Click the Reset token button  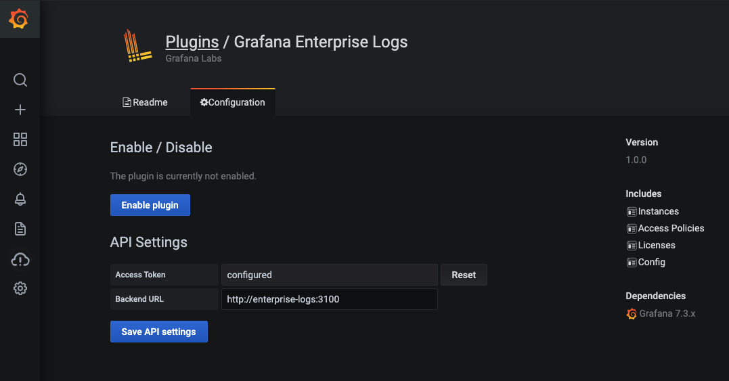click(x=464, y=275)
